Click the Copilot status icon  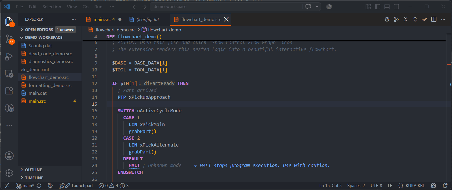[x=433, y=186]
